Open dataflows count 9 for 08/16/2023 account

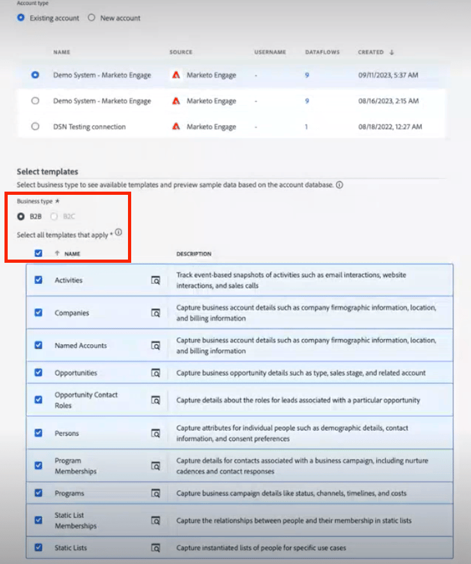click(x=307, y=101)
